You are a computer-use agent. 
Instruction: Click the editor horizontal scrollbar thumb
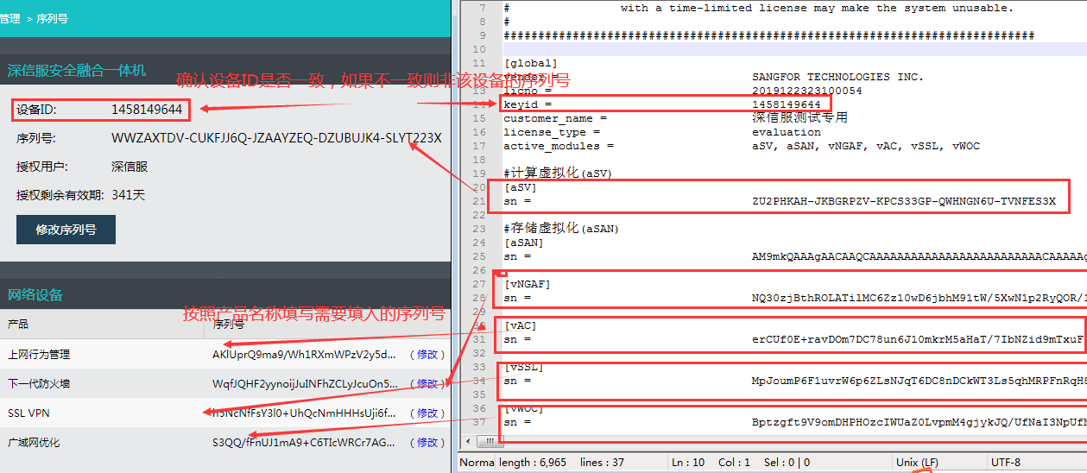click(x=490, y=441)
